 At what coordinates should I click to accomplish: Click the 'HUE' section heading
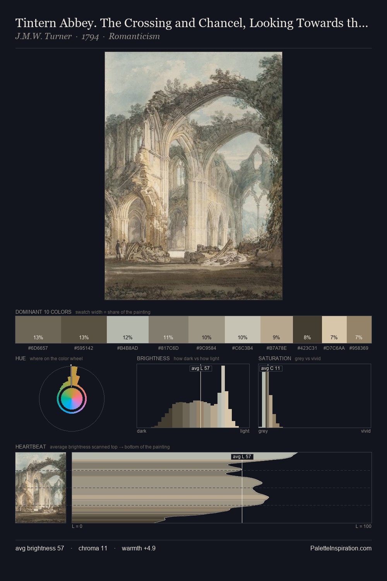[21, 358]
